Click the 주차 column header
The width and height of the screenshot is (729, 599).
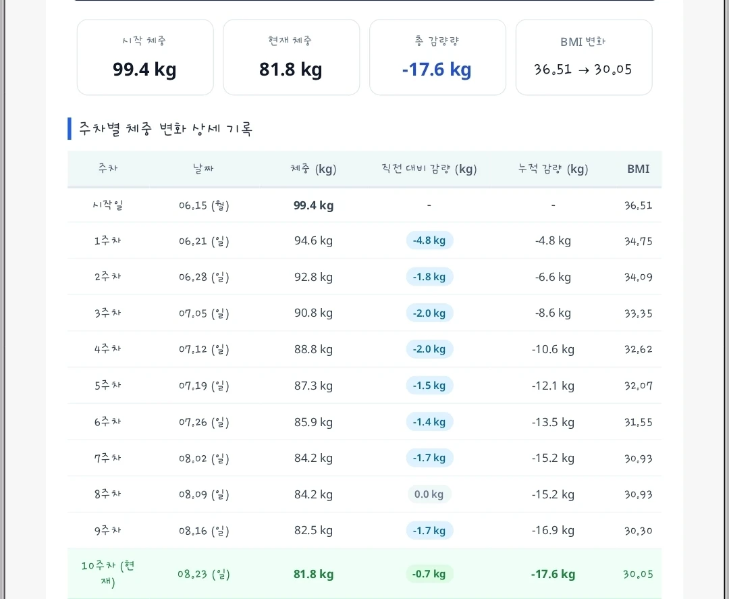click(108, 168)
